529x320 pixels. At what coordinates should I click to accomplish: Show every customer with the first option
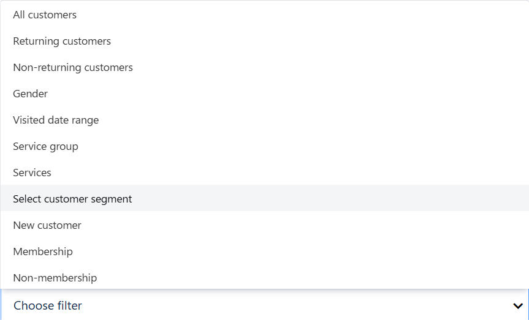45,15
